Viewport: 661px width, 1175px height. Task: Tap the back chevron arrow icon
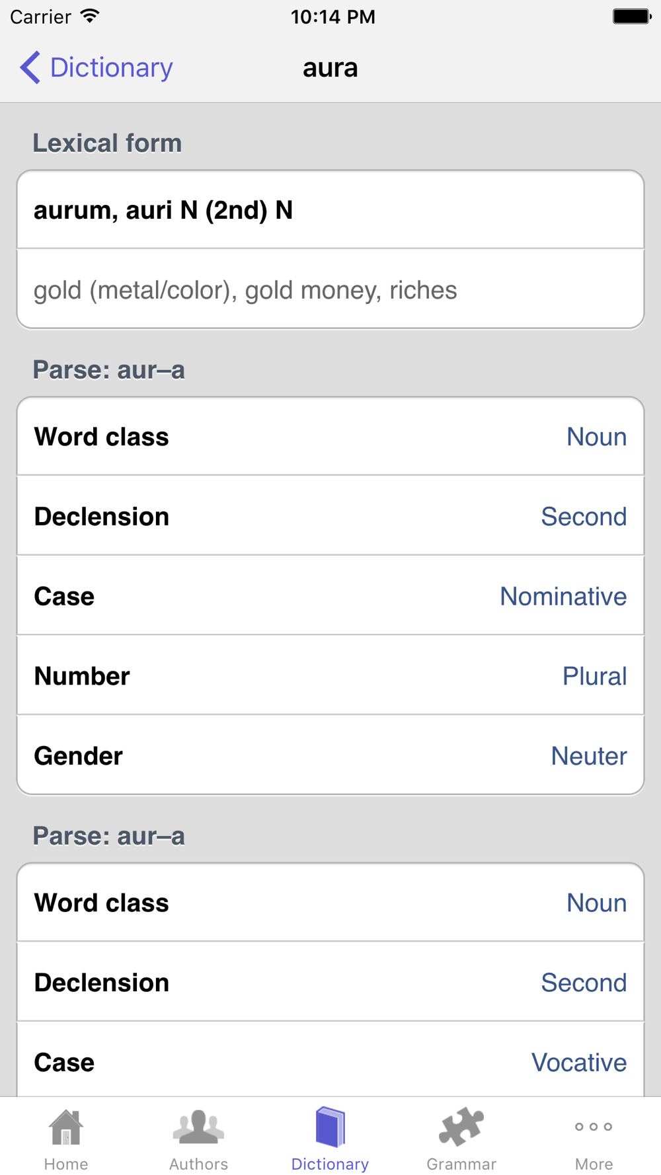pyautogui.click(x=30, y=67)
